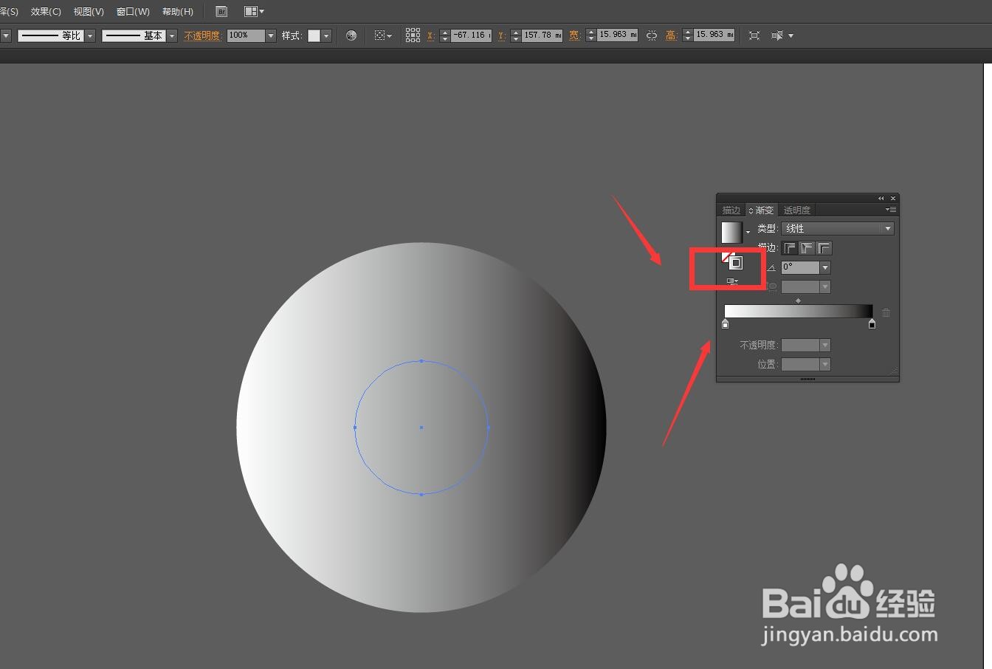The image size is (992, 669).
Task: Select the stroke box in gradient panel
Action: (736, 263)
